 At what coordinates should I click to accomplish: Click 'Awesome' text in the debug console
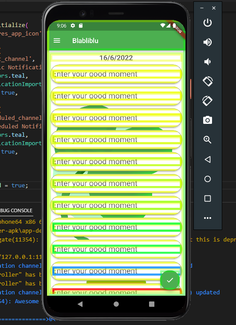(x=27, y=301)
